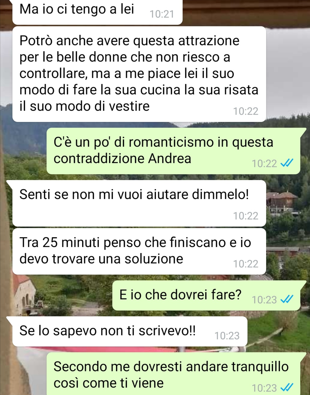
Task: Tap the 10:22 time on the 'devo trovare una soluzione' bubble
Action: pyautogui.click(x=246, y=264)
